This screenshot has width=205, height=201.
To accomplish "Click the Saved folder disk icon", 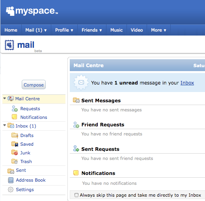I will pyautogui.click(x=15, y=144).
